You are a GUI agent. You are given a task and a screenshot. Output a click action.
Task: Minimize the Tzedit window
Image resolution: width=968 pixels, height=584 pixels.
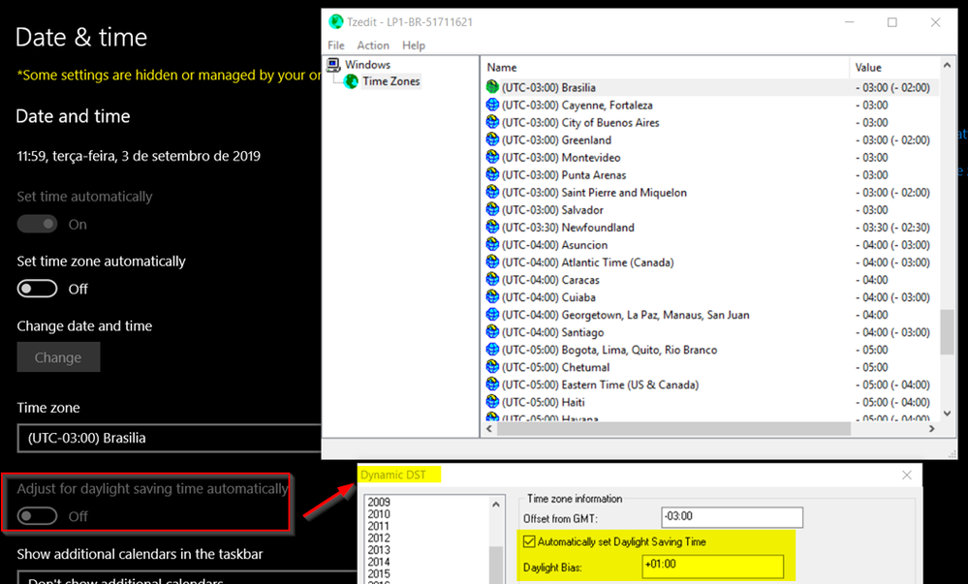[850, 22]
